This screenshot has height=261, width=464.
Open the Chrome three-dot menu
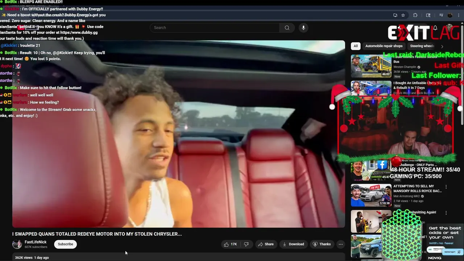click(x=459, y=15)
